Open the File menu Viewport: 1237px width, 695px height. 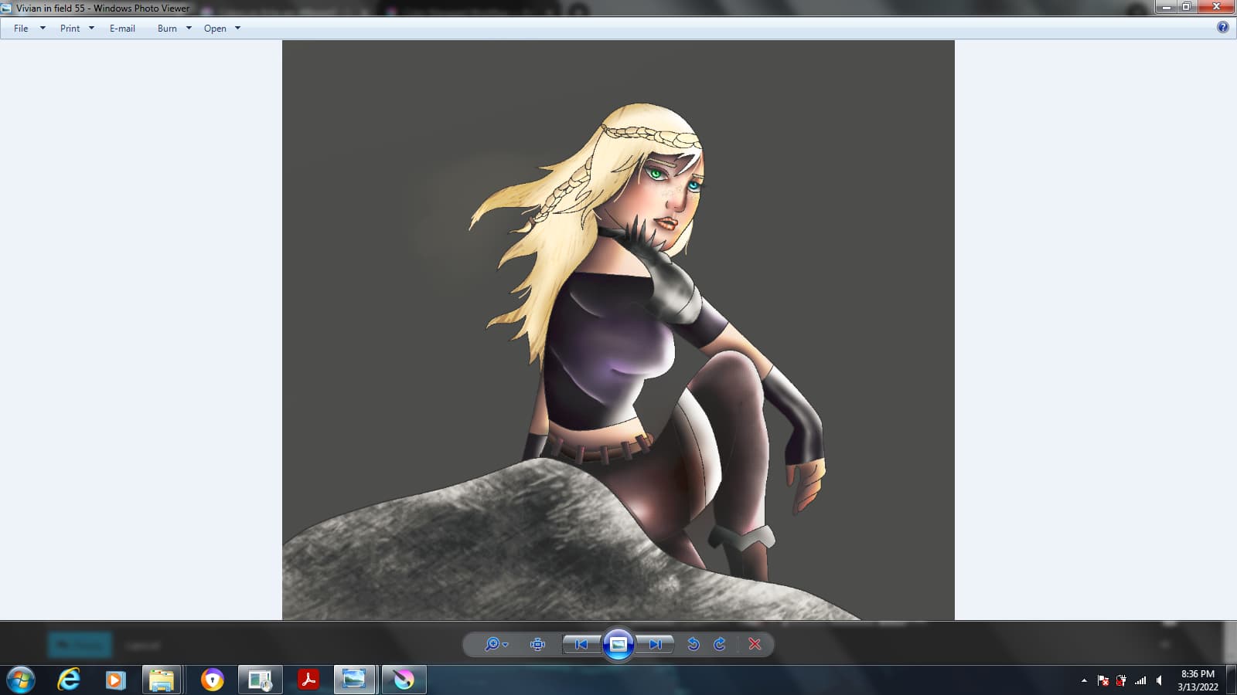[x=21, y=29]
